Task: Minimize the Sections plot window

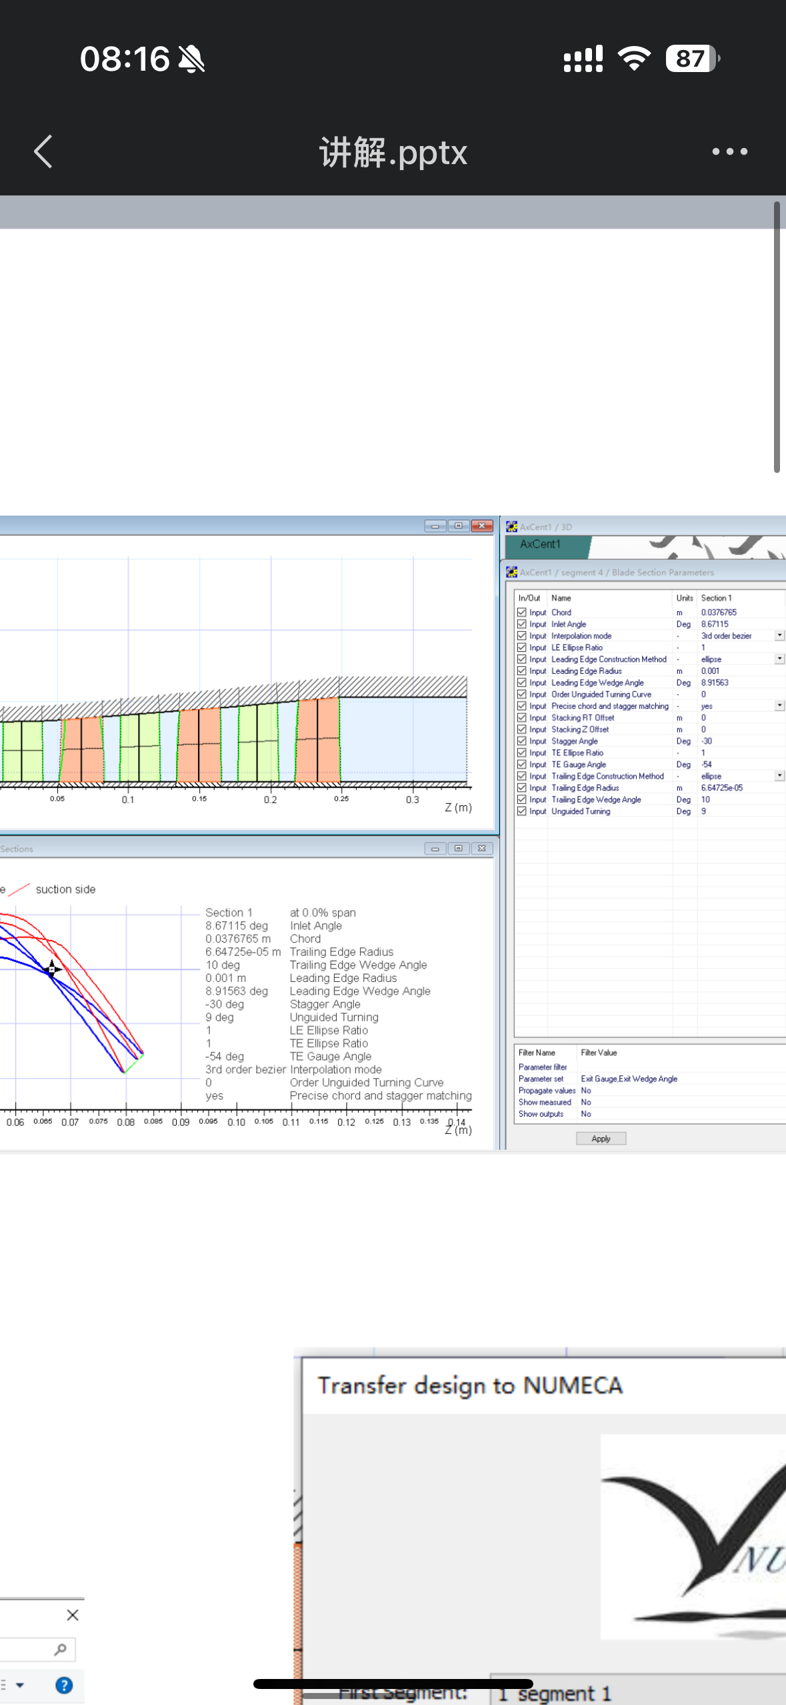Action: click(x=435, y=848)
